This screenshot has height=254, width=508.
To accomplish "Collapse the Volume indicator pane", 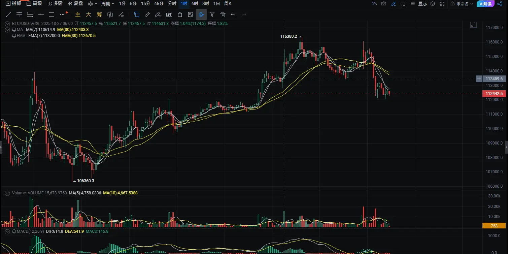I will point(7,193).
